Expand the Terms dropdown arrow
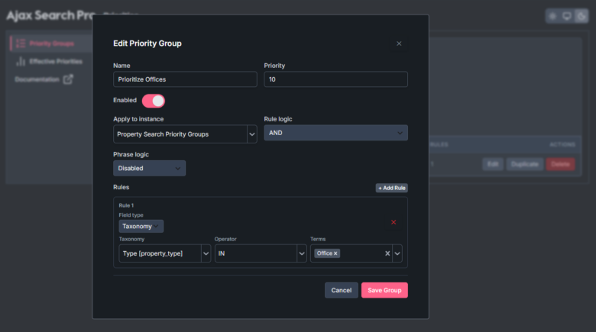Image resolution: width=596 pixels, height=332 pixels. pyautogui.click(x=397, y=253)
